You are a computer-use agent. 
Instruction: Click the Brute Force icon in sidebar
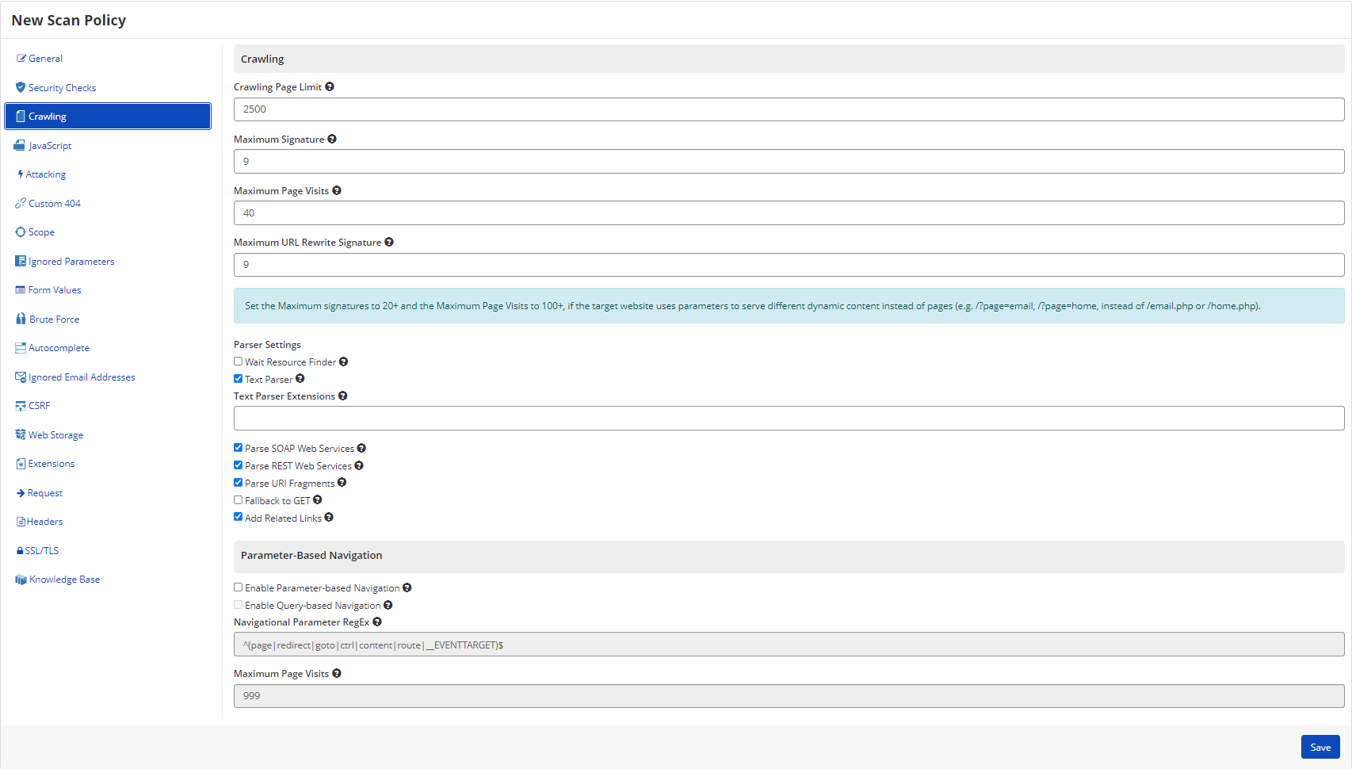pyautogui.click(x=20, y=319)
